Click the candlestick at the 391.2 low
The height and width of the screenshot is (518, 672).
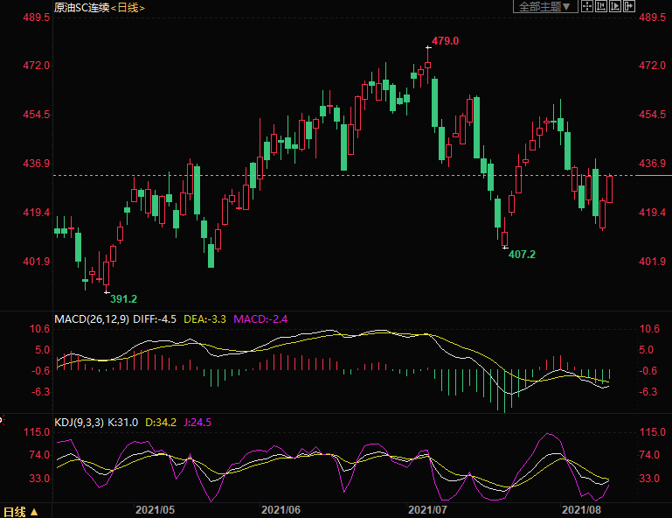click(107, 273)
